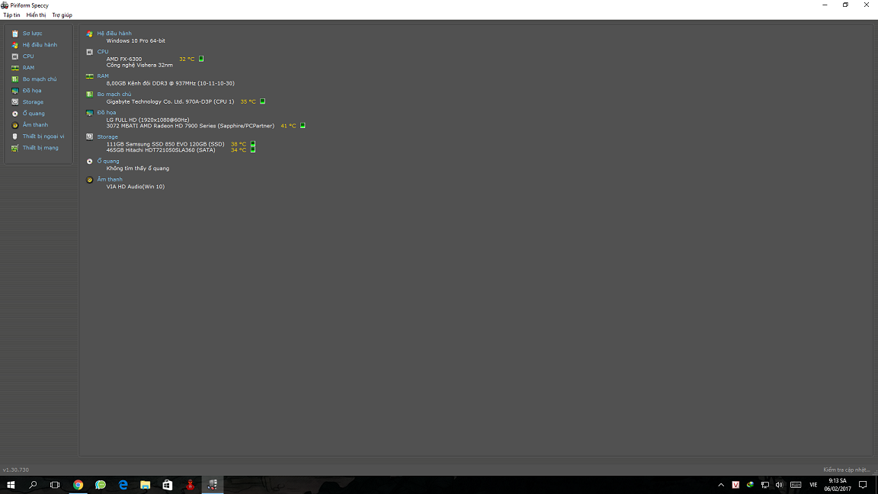Image resolution: width=878 pixels, height=494 pixels.
Task: Click the CPU chip icon in sidebar
Action: (15, 56)
